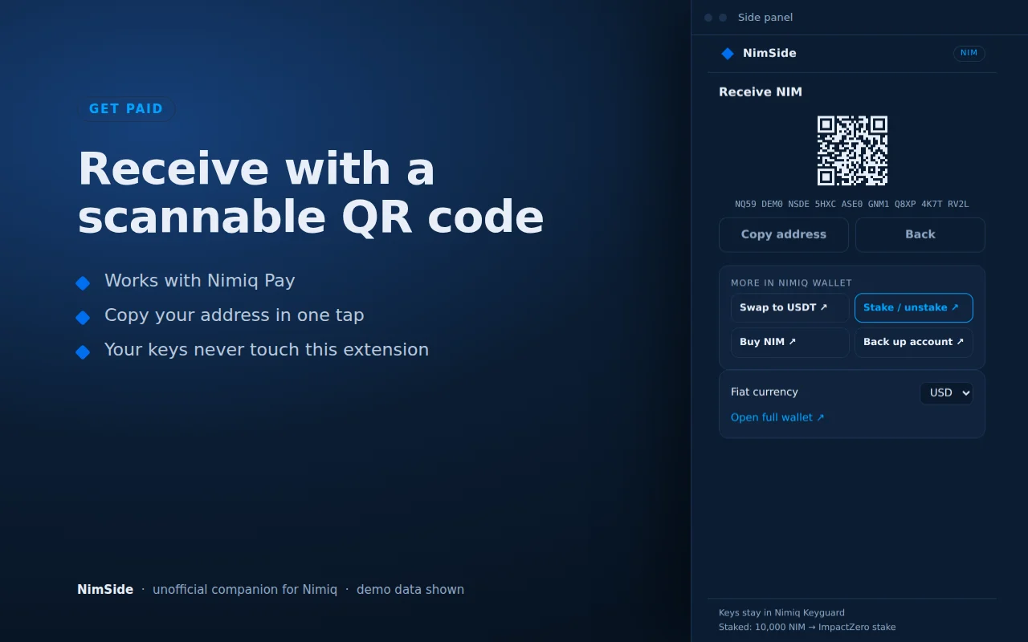This screenshot has width=1028, height=642.
Task: Click the NQ59 DEM0 wallet address text
Action: click(852, 204)
